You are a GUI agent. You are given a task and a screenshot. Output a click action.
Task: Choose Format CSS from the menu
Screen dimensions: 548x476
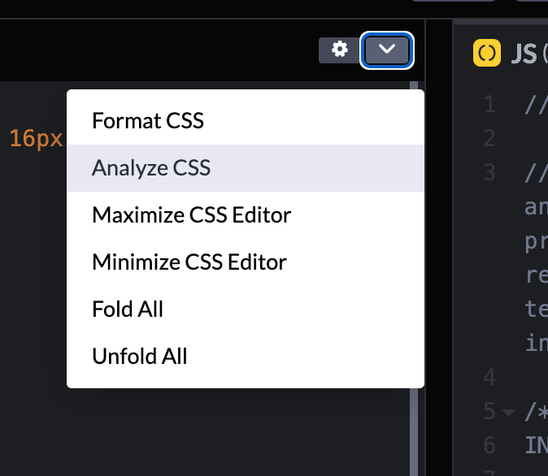pyautogui.click(x=148, y=121)
